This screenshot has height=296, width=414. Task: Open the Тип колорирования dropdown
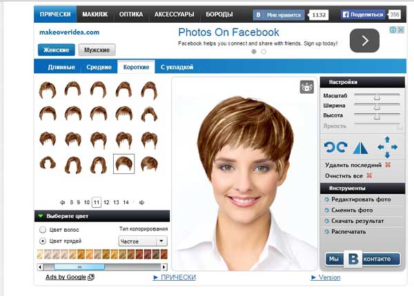(161, 241)
